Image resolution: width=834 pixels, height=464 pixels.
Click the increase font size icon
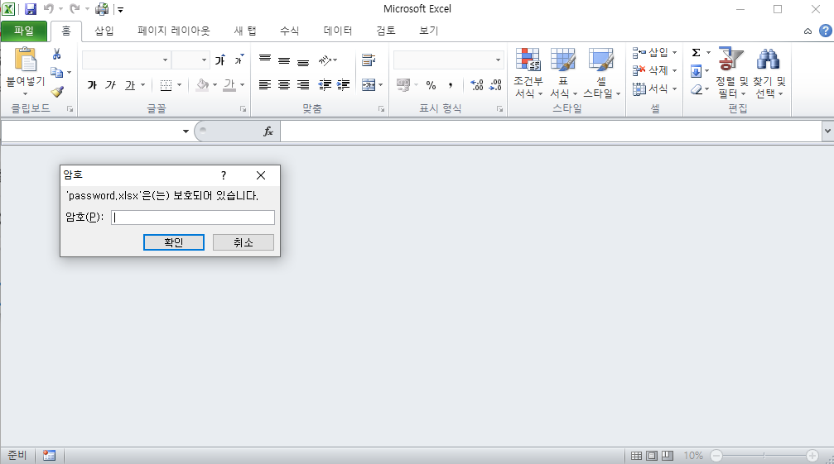coord(220,60)
